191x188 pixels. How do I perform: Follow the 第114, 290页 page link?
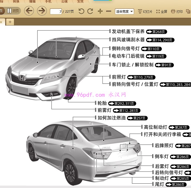(160, 40)
